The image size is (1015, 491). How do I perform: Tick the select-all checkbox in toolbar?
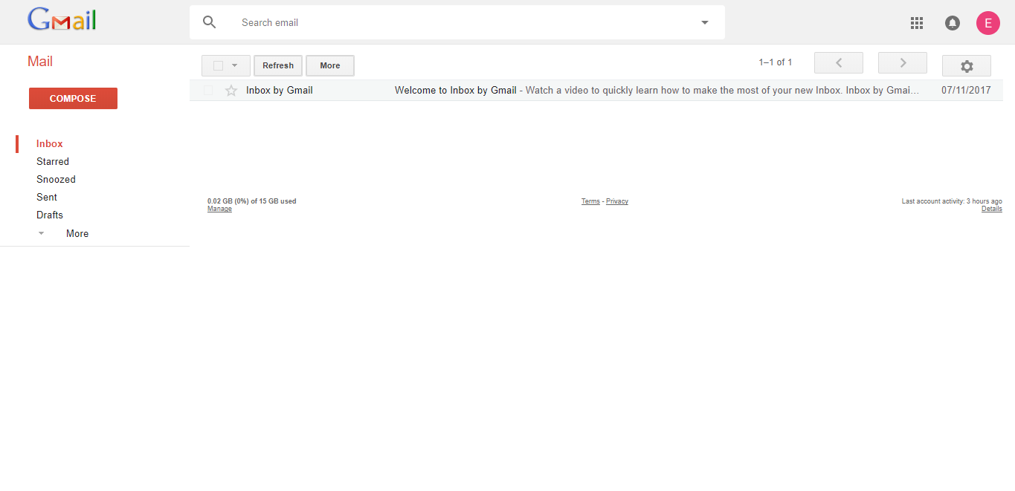218,65
